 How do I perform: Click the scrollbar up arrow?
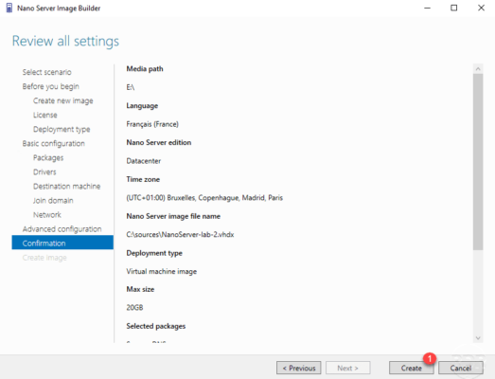coord(478,69)
